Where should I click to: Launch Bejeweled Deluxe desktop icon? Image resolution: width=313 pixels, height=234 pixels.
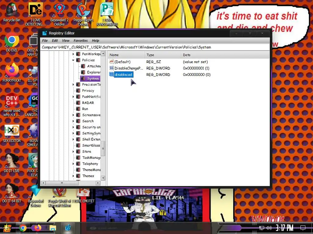click(35, 196)
